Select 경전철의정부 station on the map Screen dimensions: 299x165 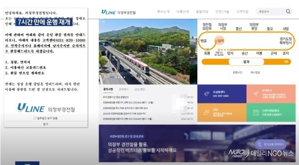click(x=207, y=27)
